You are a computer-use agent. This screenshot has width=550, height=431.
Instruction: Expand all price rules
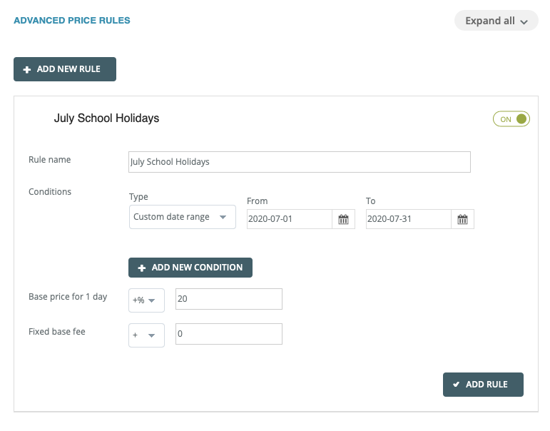coord(496,21)
